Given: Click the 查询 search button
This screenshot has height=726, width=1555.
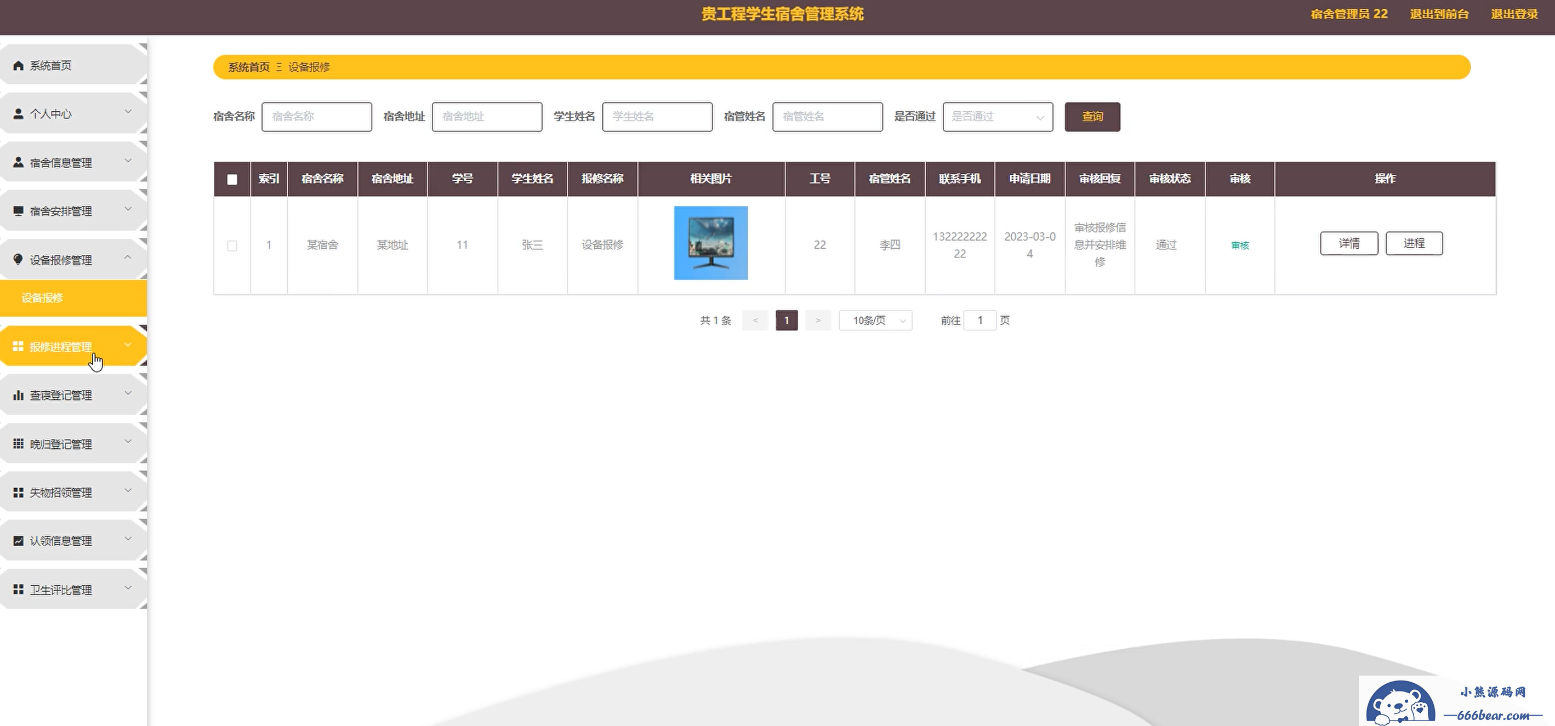Looking at the screenshot, I should pos(1092,117).
